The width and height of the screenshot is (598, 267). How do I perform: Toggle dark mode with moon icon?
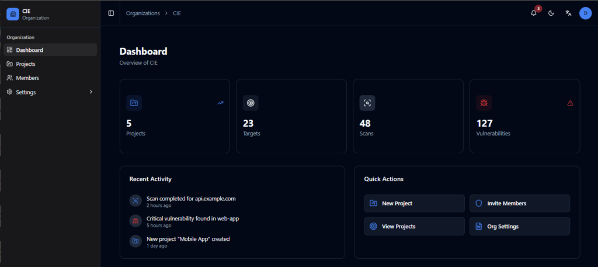point(551,13)
